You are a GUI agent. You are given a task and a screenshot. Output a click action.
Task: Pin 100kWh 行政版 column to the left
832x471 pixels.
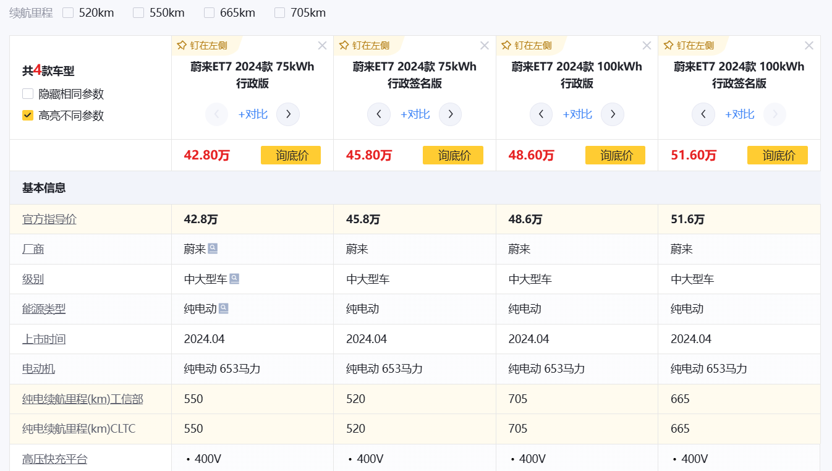click(x=527, y=45)
